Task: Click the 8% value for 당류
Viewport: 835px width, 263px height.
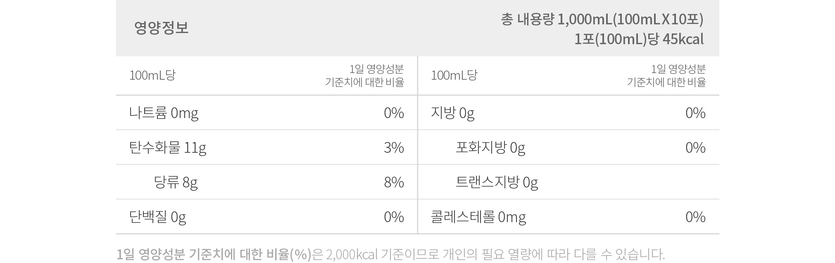Action: click(394, 182)
